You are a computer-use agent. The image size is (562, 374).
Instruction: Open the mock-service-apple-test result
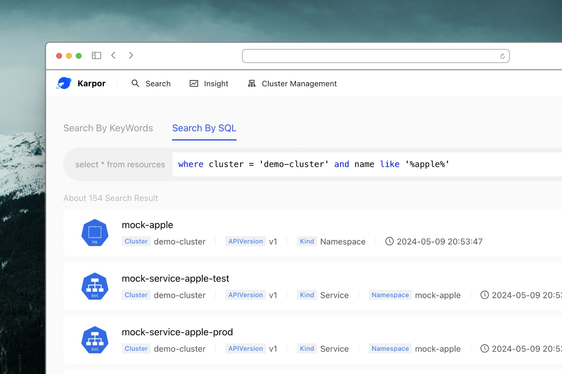(x=175, y=279)
